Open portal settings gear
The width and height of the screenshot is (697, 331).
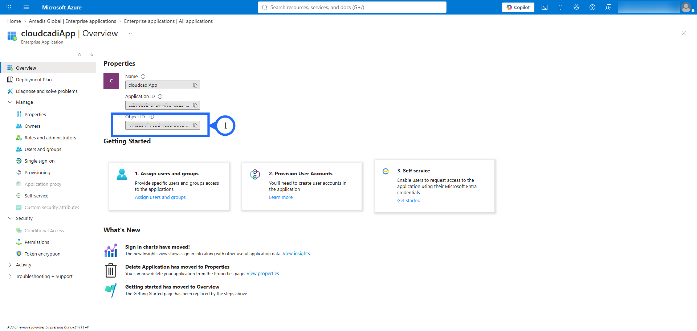point(576,7)
